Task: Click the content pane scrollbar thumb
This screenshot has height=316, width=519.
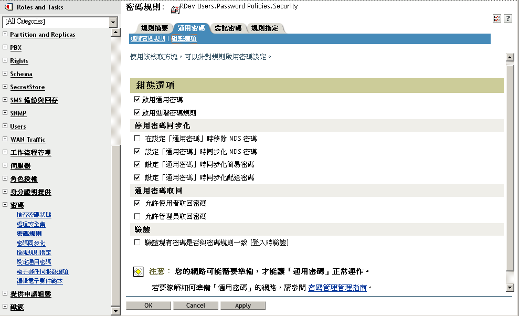Action: 510,168
